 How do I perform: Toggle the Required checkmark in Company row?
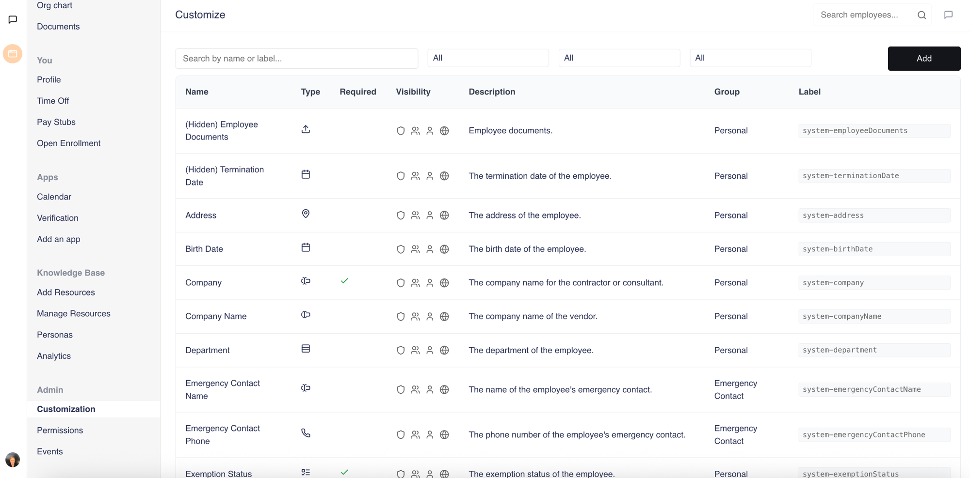[x=344, y=281]
